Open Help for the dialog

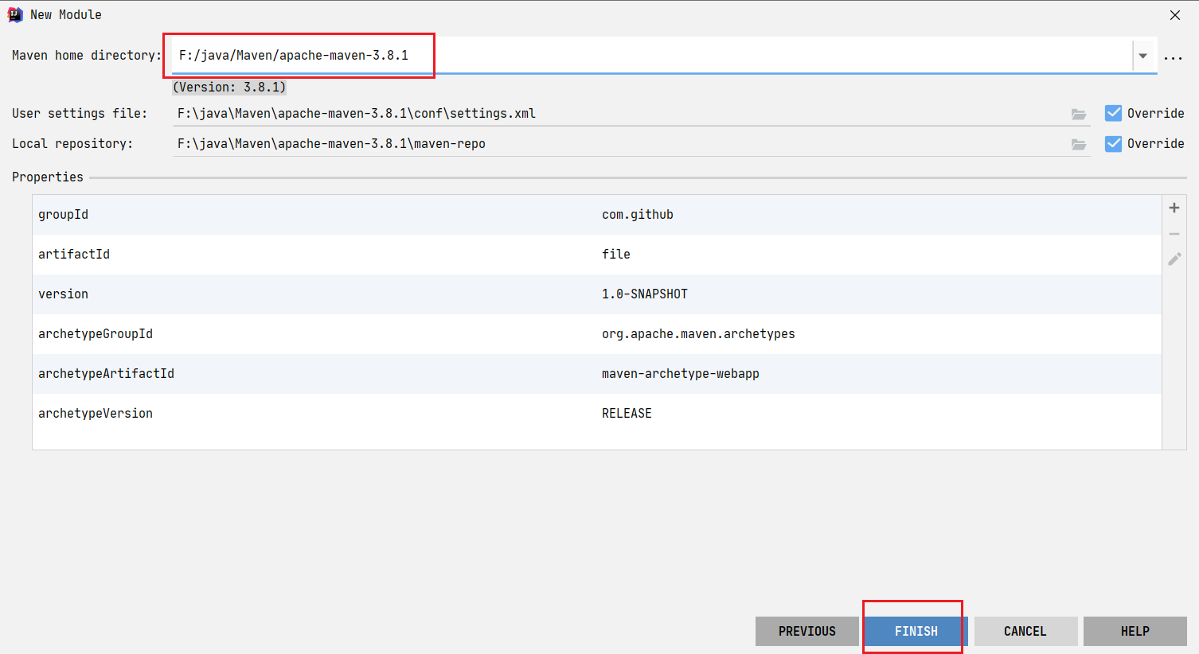coord(1135,631)
